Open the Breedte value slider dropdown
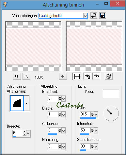The height and width of the screenshot is (155, 126). click(x=28, y=133)
